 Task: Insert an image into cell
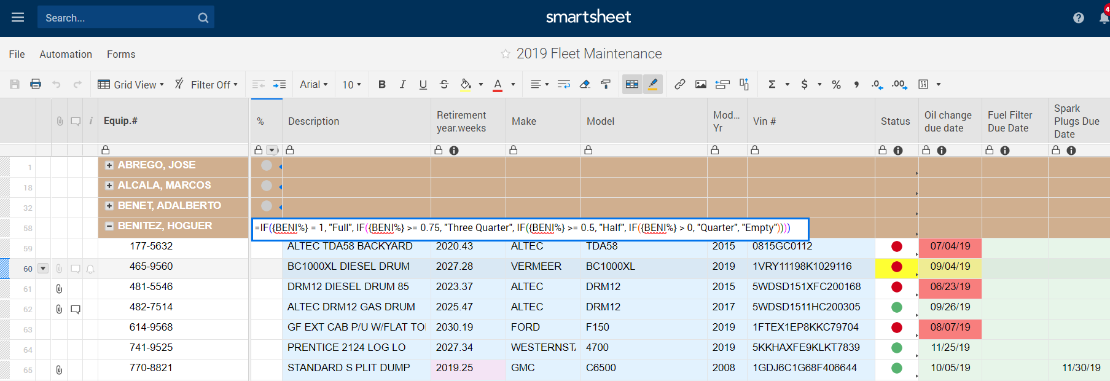pyautogui.click(x=701, y=84)
